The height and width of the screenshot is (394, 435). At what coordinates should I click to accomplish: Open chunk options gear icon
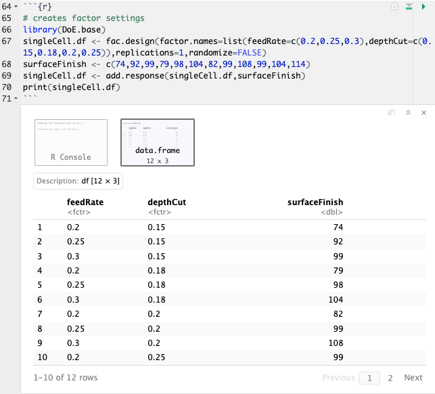[394, 6]
